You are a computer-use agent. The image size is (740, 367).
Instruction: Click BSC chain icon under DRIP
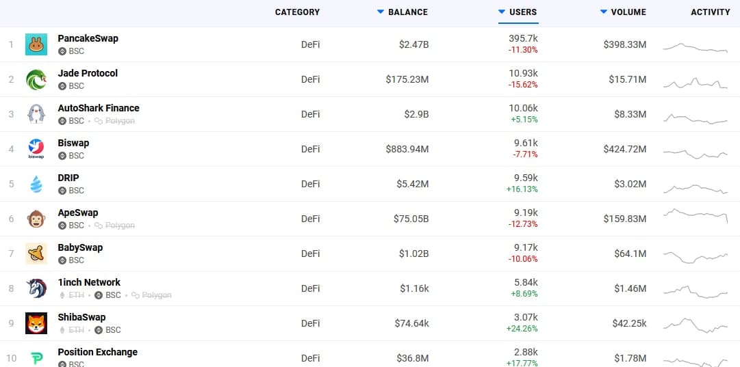(x=62, y=191)
